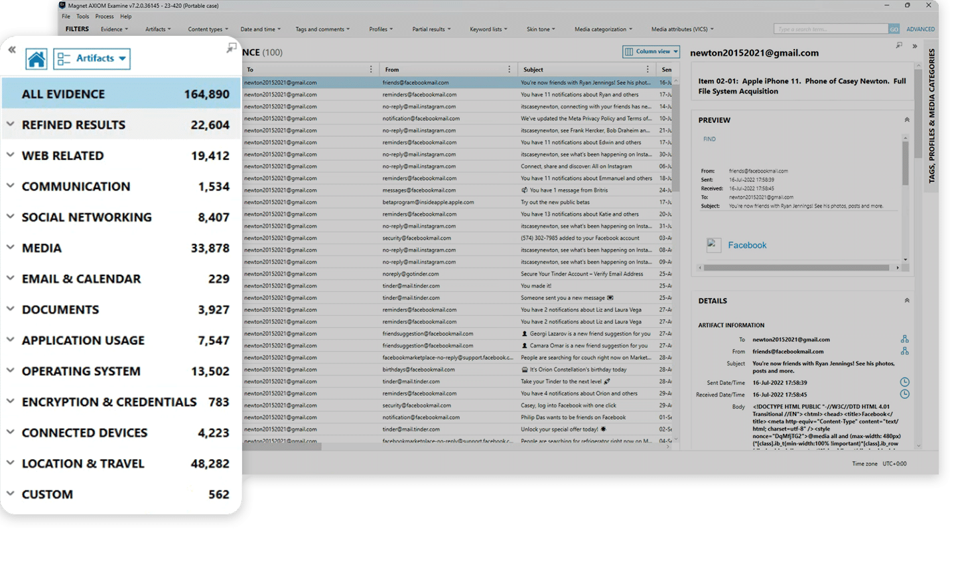Expand COMMUNICATION category

tap(10, 186)
